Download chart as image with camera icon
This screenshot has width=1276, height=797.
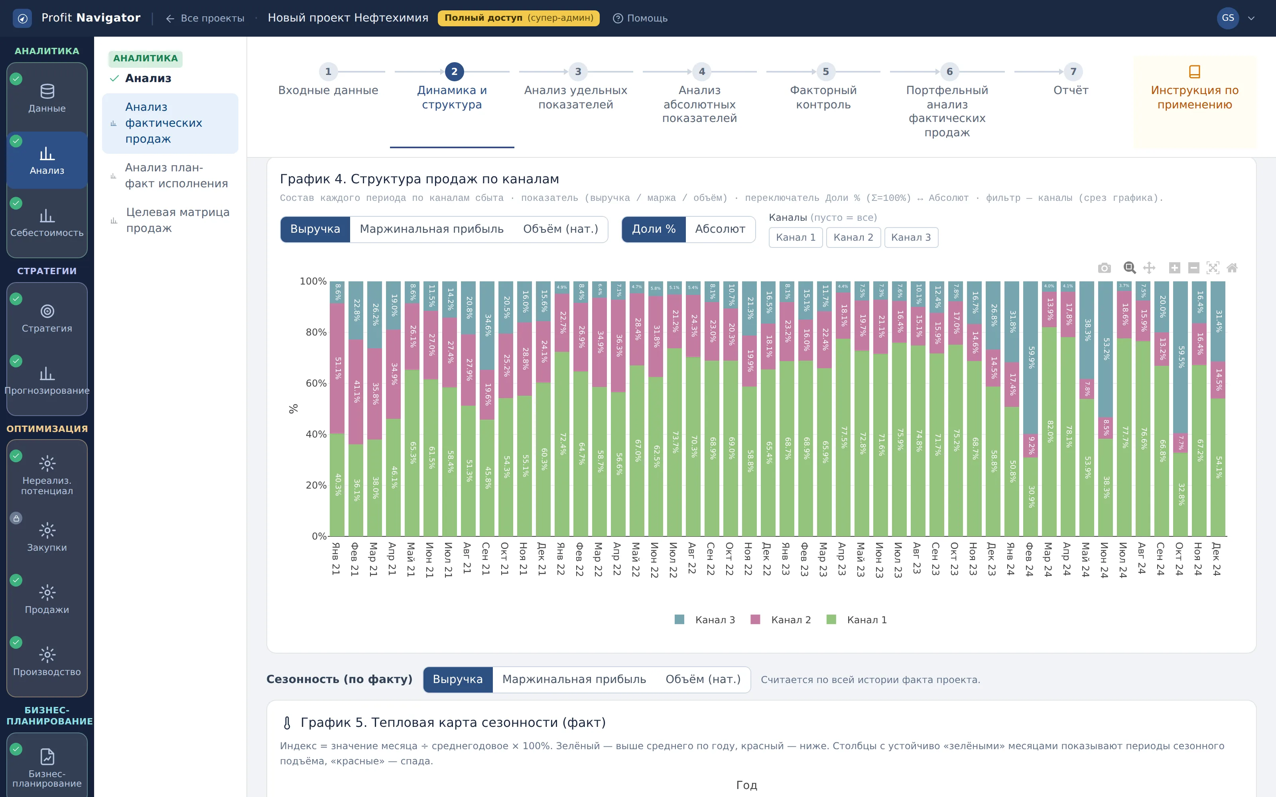(1104, 268)
